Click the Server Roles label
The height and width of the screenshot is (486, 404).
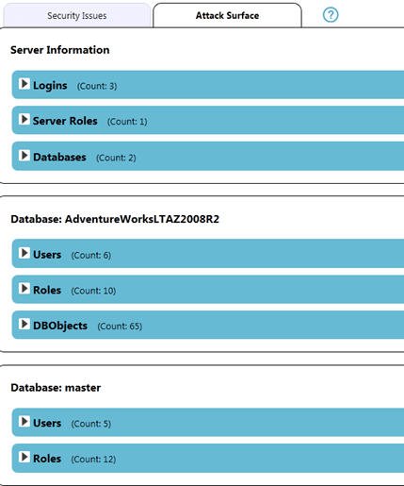pos(65,121)
